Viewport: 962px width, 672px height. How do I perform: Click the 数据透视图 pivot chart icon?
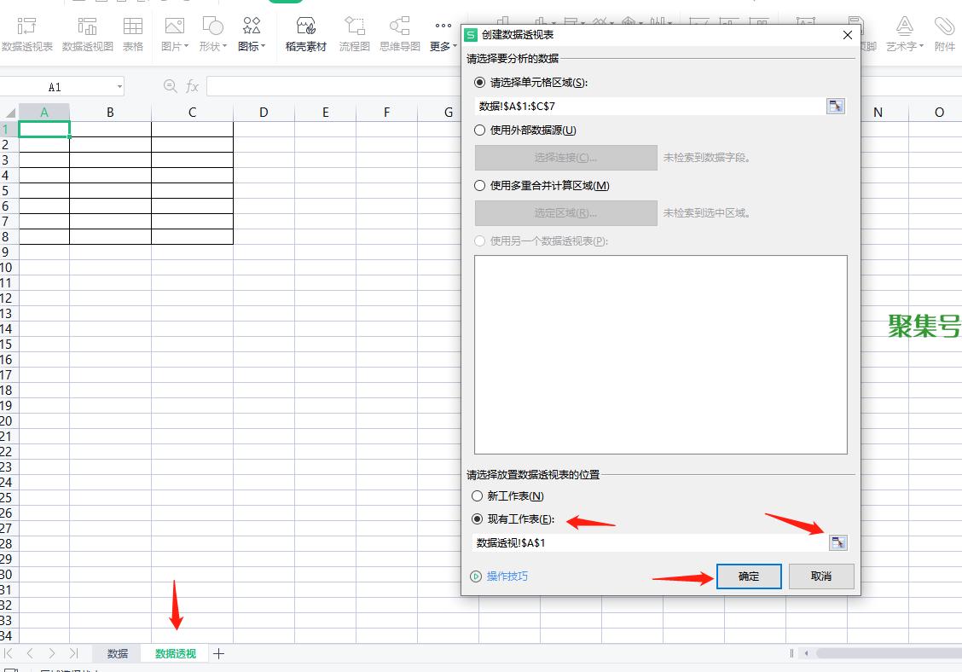[87, 32]
